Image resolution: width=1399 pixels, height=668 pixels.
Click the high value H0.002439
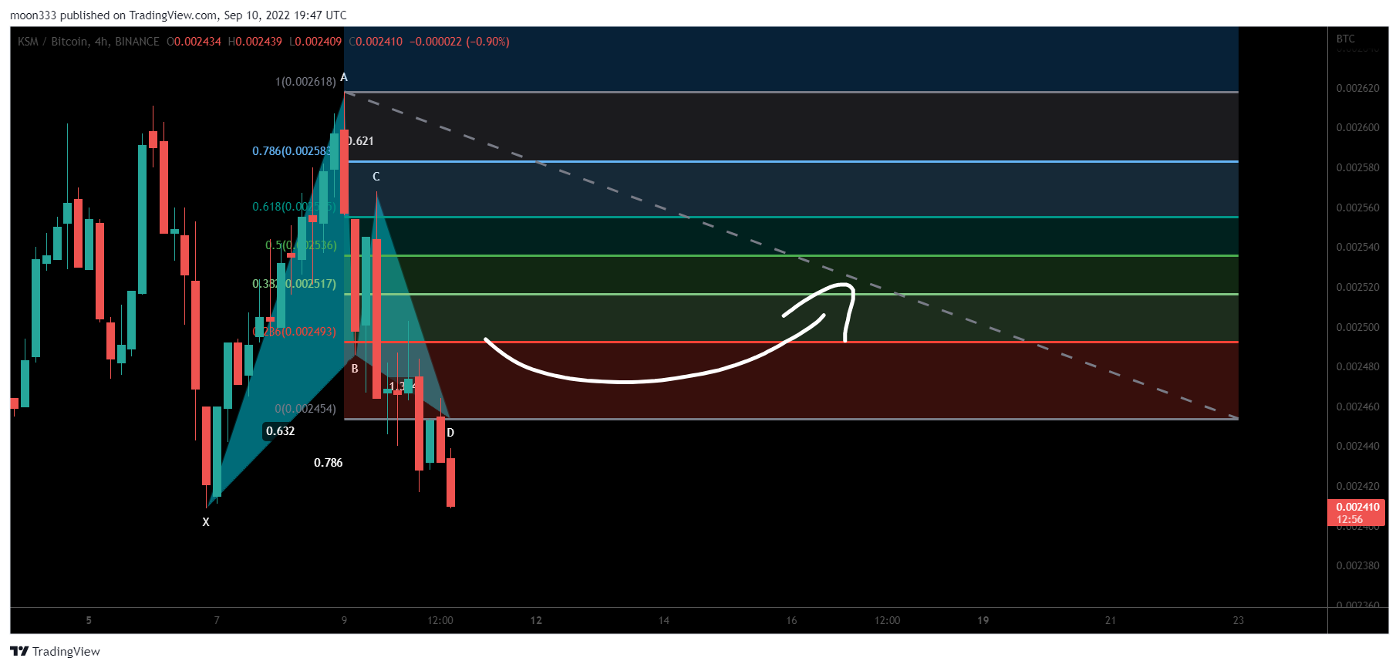[255, 42]
